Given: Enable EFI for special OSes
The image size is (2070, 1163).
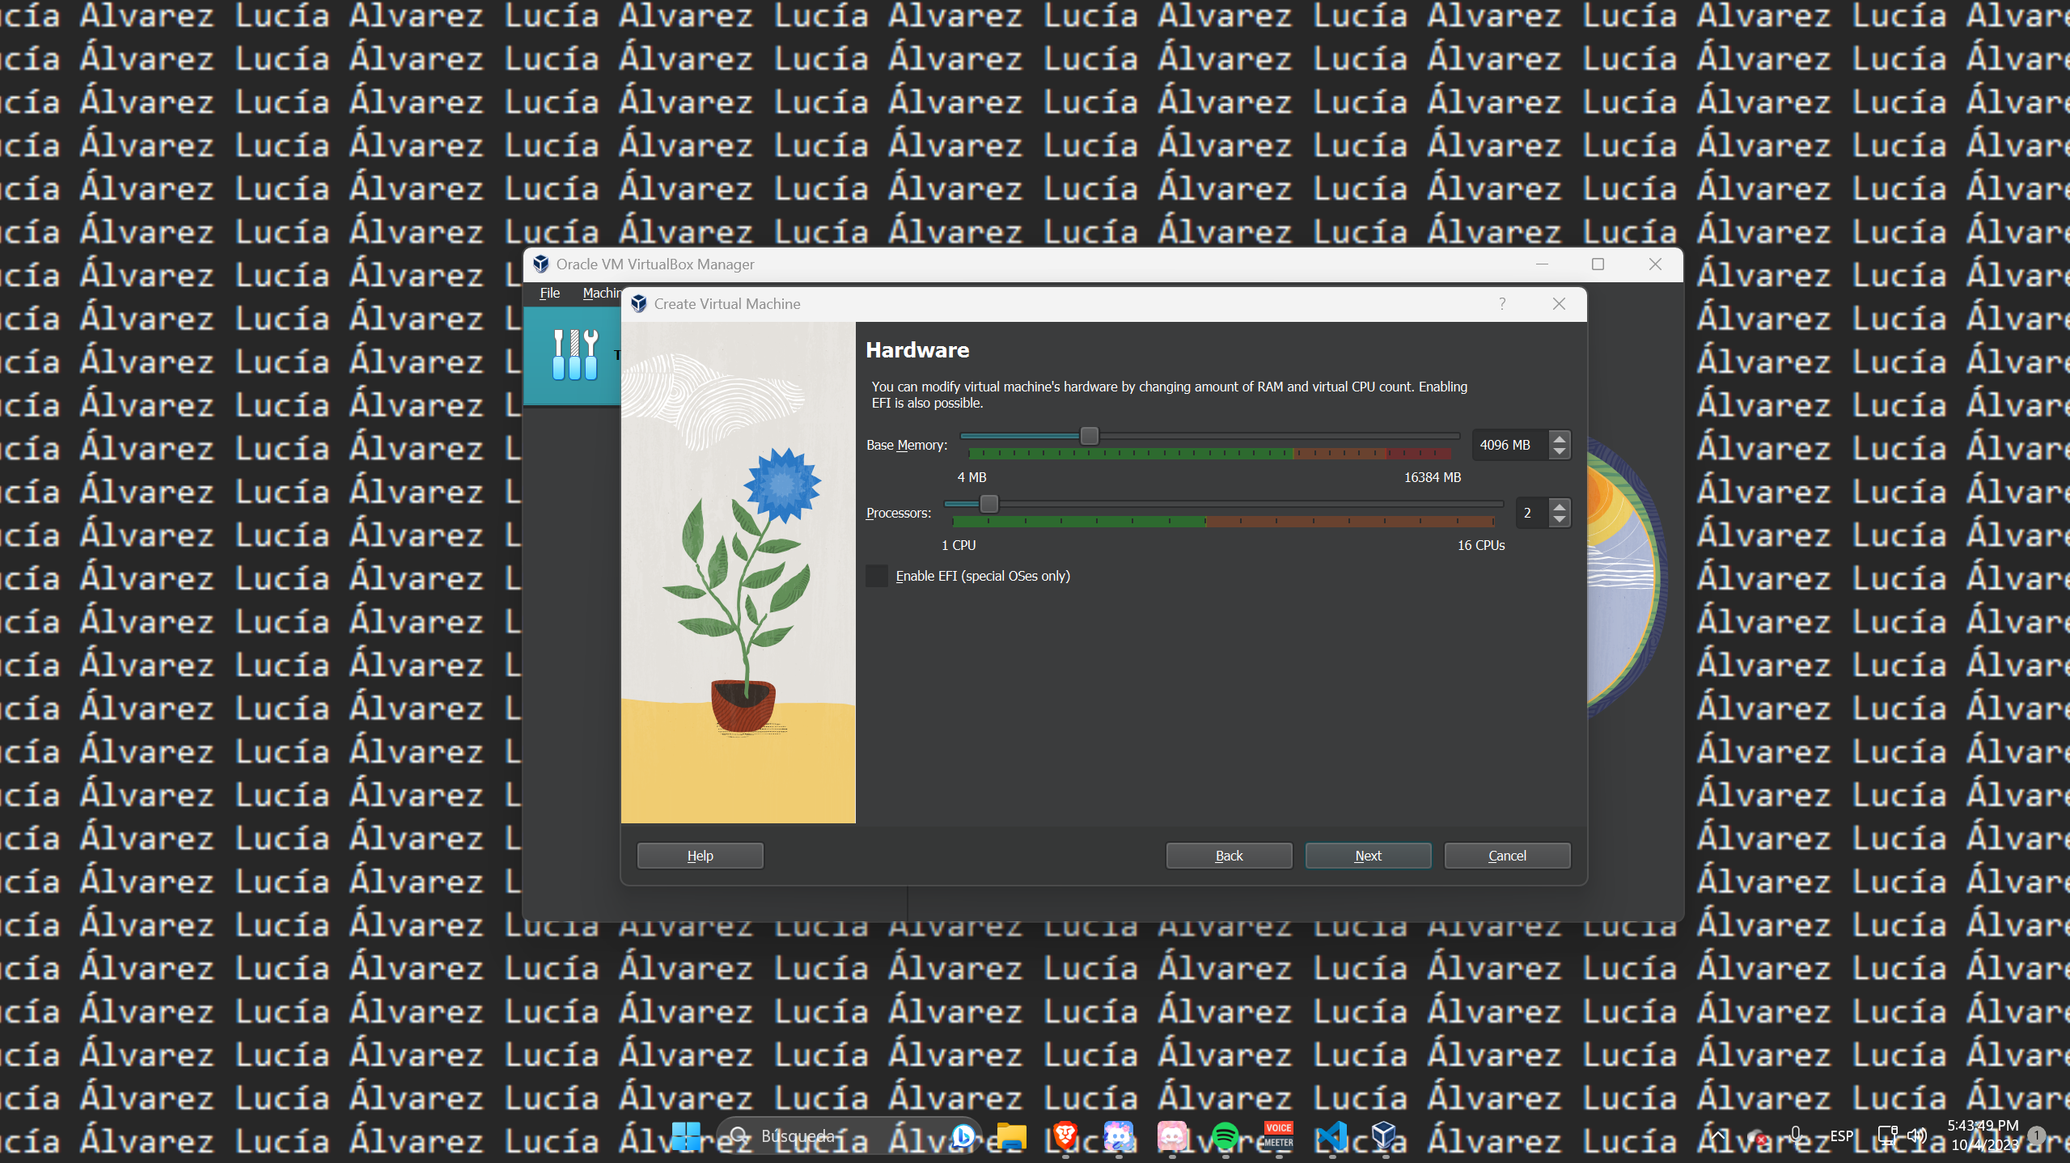Looking at the screenshot, I should click(877, 576).
